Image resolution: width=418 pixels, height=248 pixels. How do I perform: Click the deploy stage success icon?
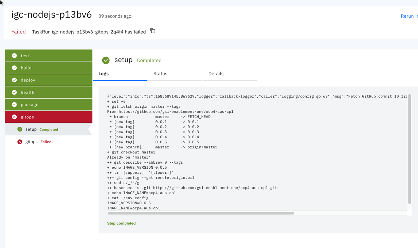point(14,80)
